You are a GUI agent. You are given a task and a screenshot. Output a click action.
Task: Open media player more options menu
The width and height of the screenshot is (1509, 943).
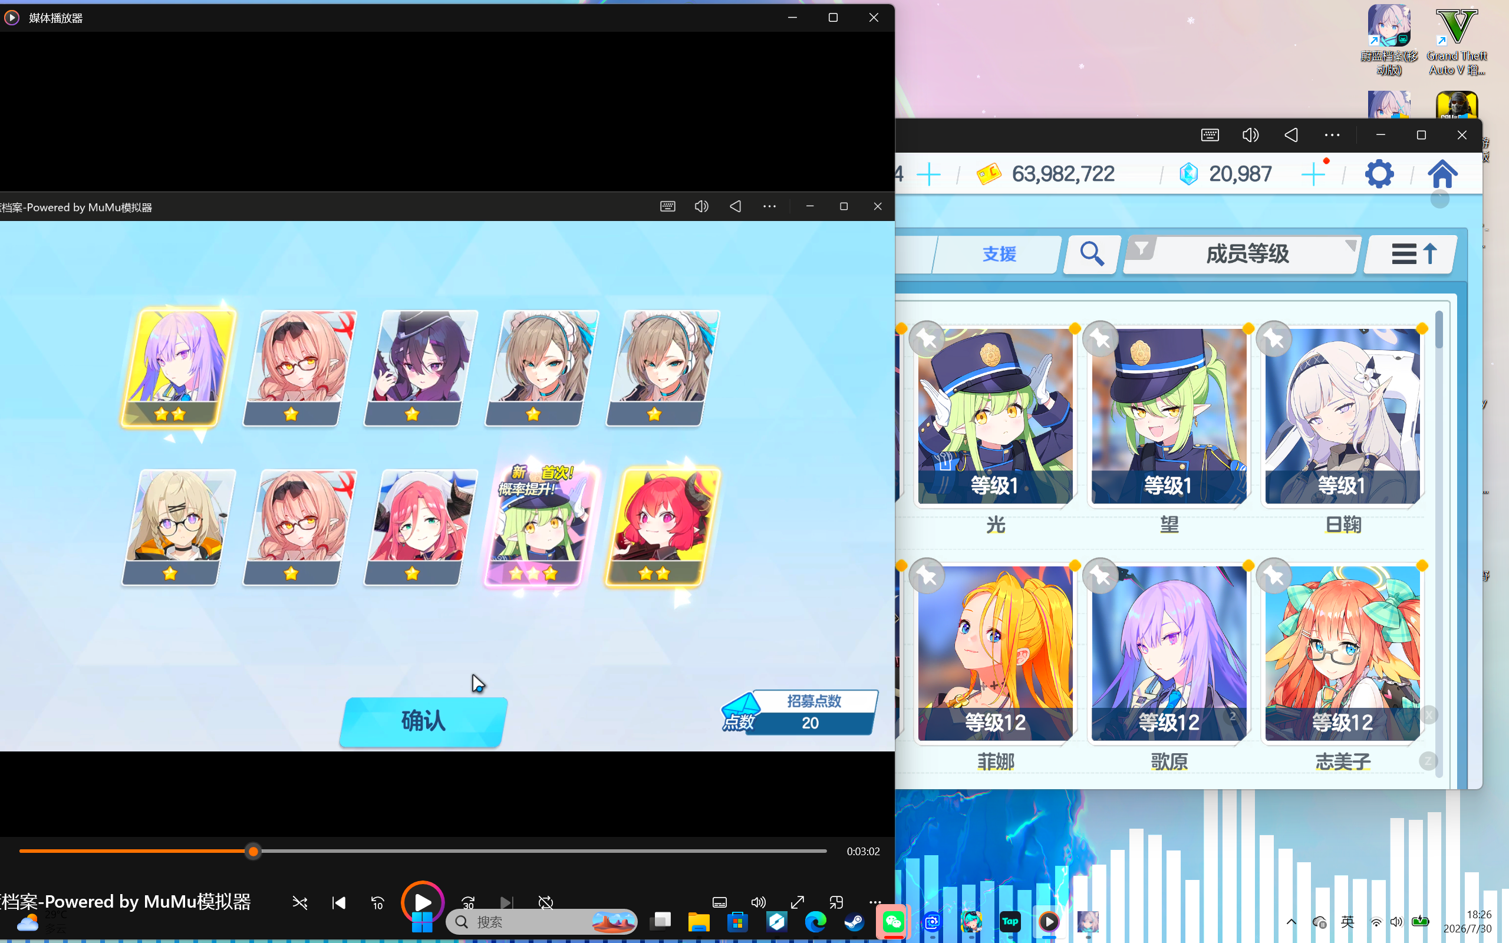[875, 902]
